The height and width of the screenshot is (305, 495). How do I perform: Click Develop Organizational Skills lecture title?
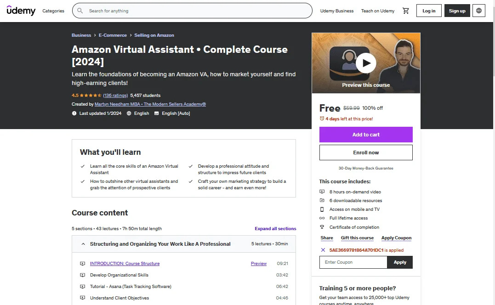point(119,275)
